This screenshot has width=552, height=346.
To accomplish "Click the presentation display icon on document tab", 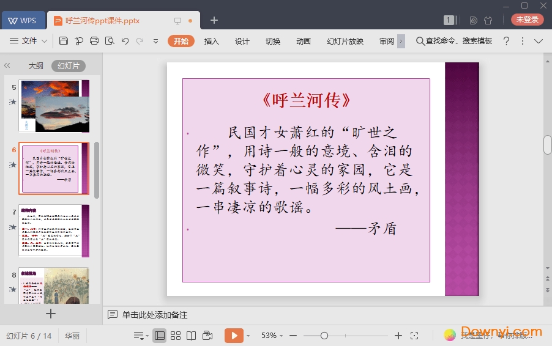I will point(178,21).
